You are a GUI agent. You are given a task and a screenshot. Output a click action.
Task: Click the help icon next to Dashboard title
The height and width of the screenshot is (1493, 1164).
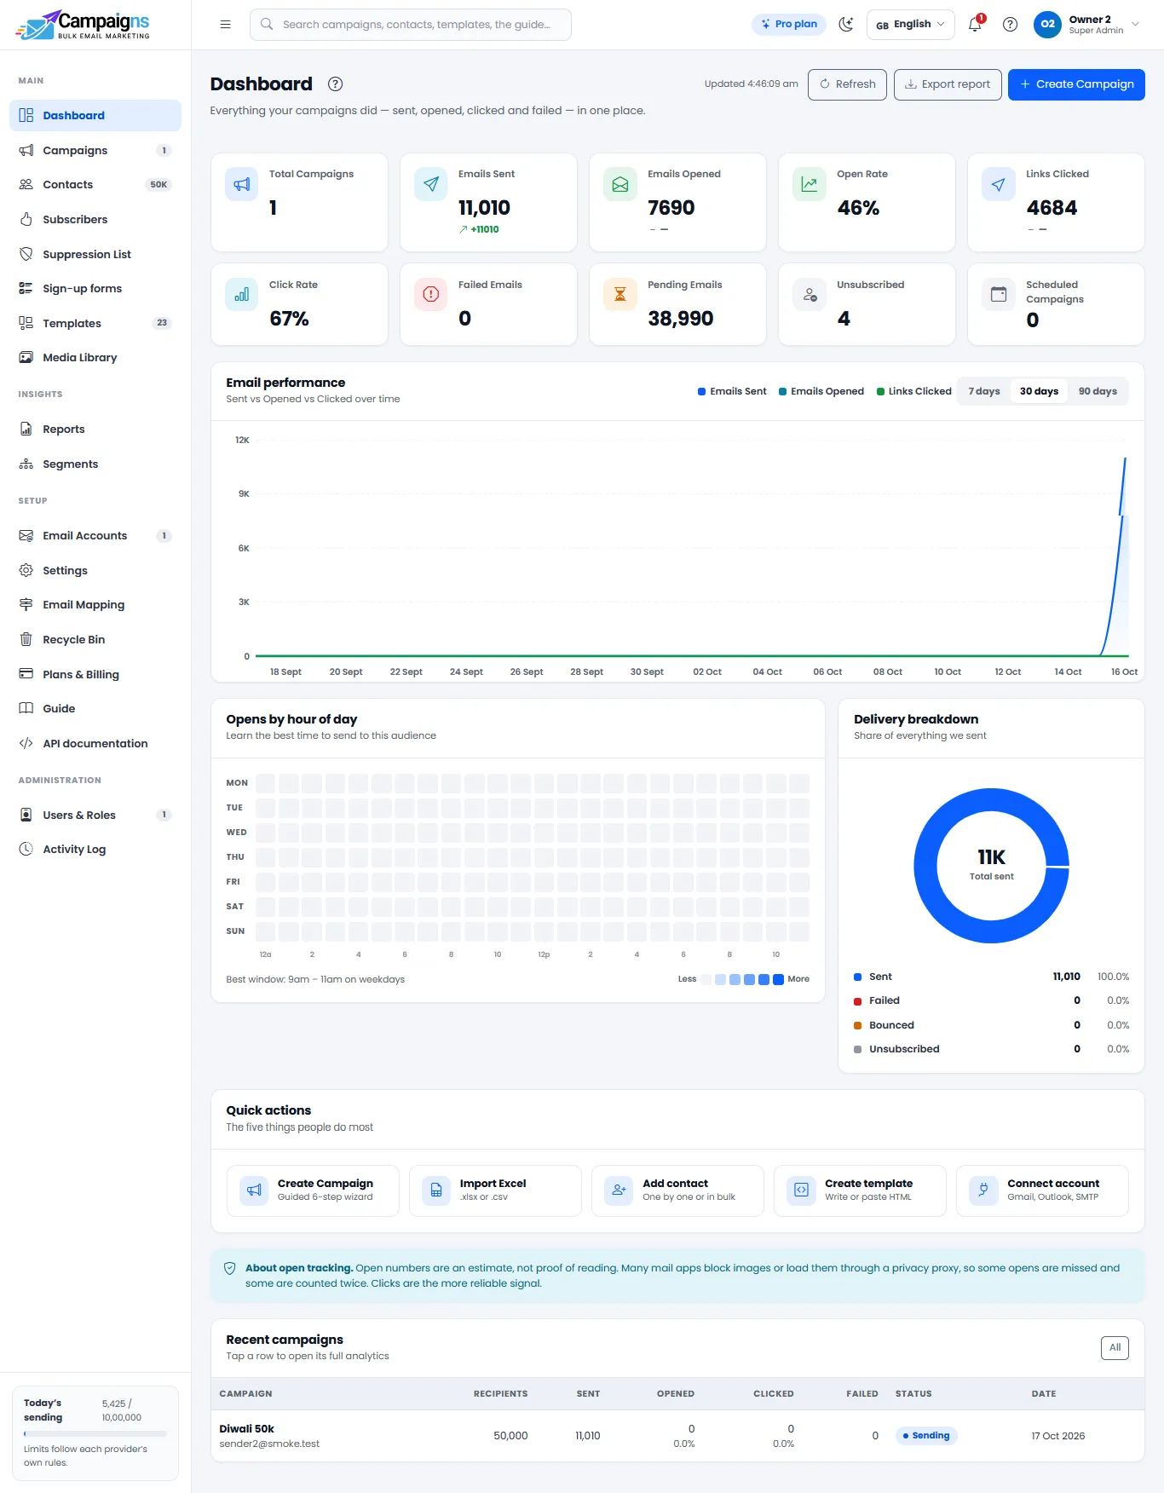(x=336, y=84)
